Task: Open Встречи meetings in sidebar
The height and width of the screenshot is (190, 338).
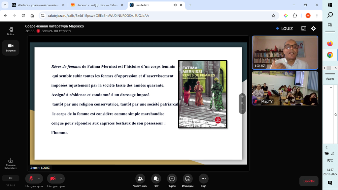Action: click(x=11, y=47)
